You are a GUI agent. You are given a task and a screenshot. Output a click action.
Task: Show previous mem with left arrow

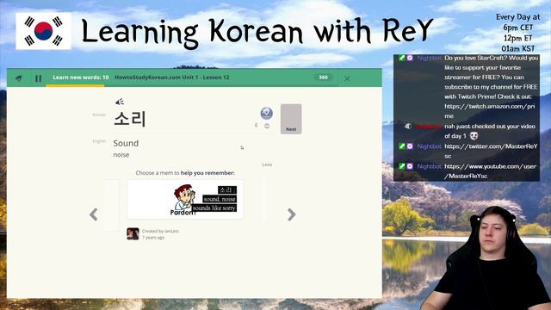click(x=94, y=214)
